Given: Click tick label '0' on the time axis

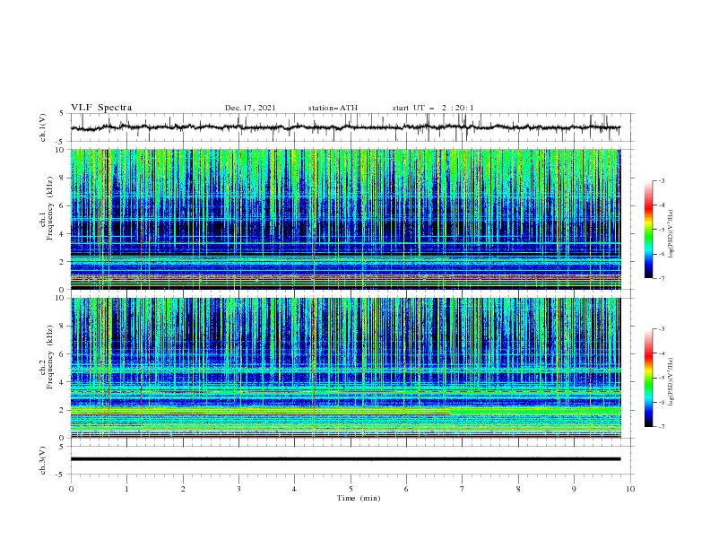Looking at the screenshot, I should click(71, 489).
